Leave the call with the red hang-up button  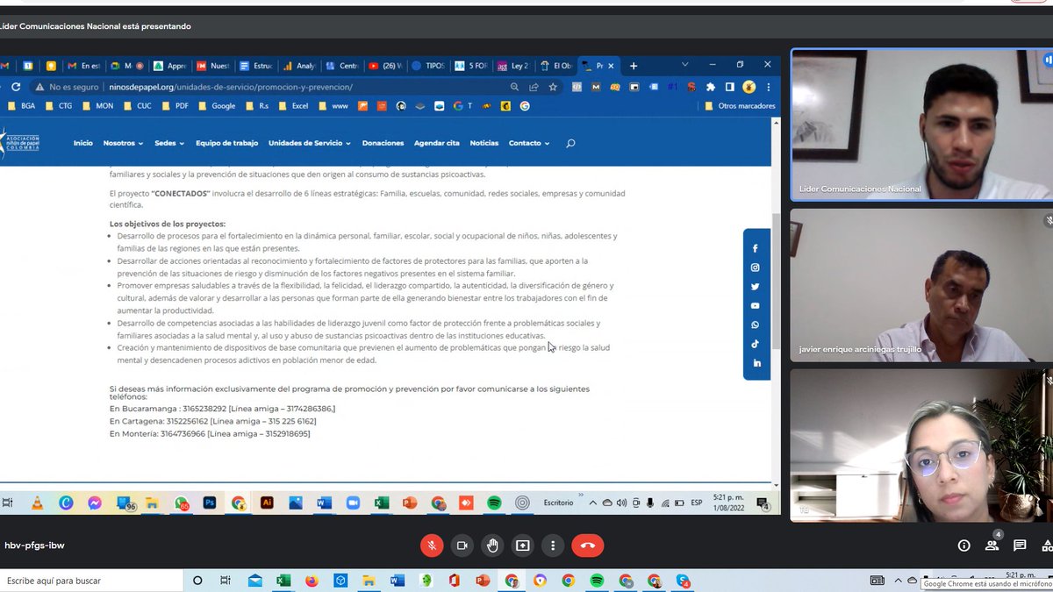tap(588, 546)
